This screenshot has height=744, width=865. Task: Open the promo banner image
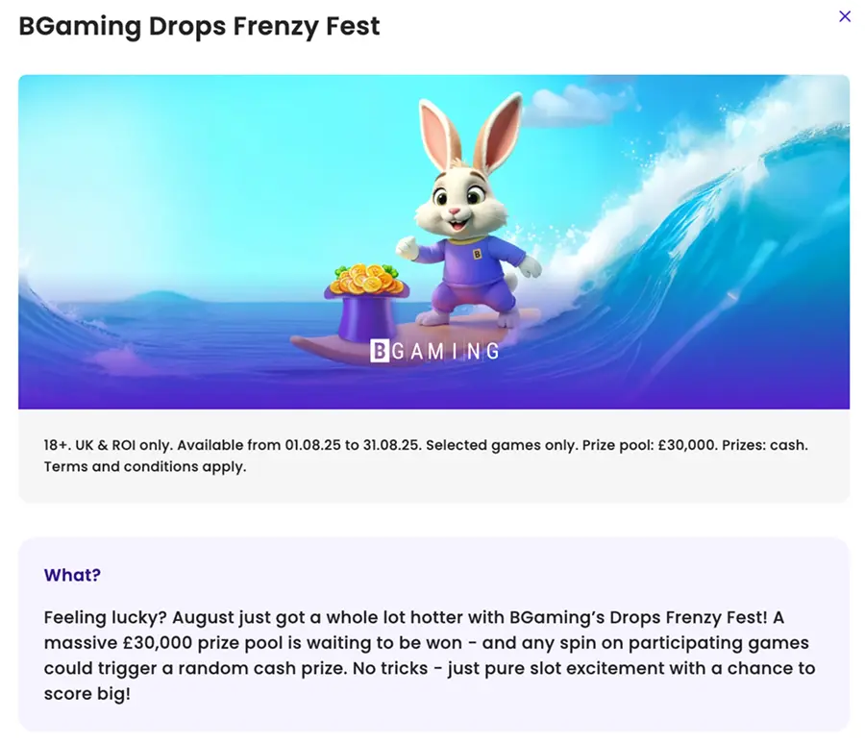(x=432, y=240)
